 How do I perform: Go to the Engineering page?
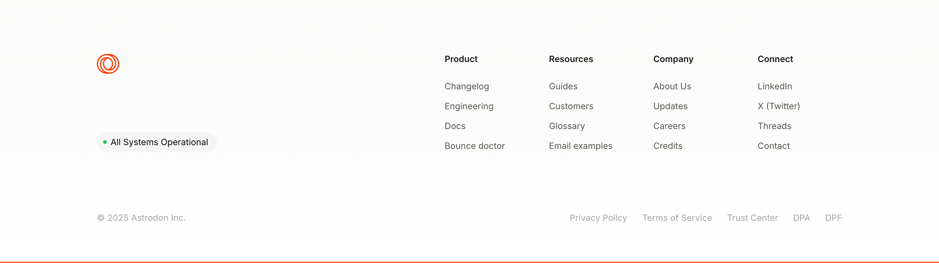pyautogui.click(x=469, y=106)
